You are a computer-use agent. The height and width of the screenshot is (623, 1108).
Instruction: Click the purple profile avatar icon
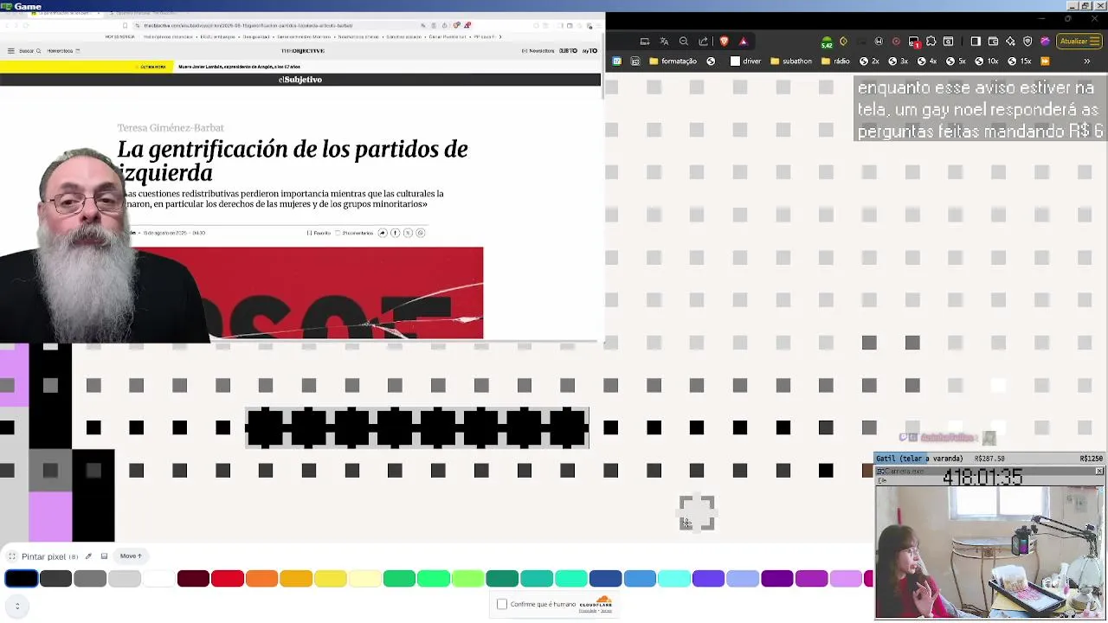pyautogui.click(x=1045, y=41)
